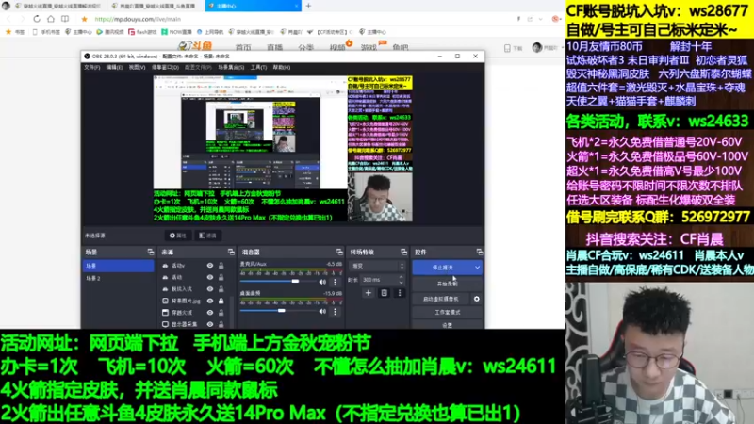
Task: Hide the 活动v source with eye icon
Action: (x=210, y=266)
